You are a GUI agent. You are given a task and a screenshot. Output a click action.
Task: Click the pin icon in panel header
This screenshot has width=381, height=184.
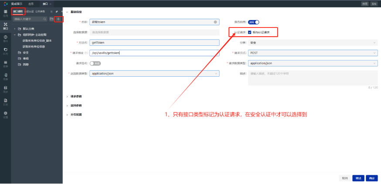point(57,11)
